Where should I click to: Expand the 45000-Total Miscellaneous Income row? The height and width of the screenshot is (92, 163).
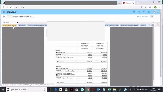click(57, 57)
